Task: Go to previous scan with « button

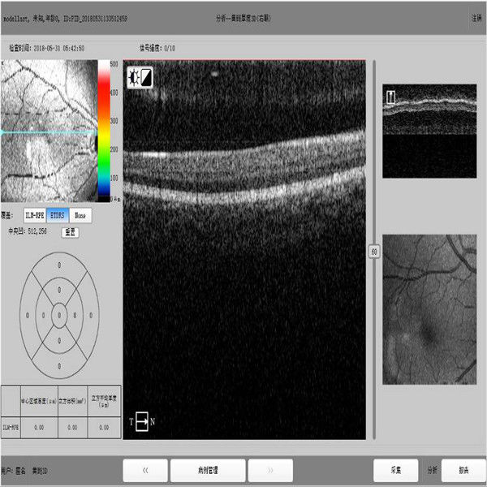Action: 144,470
